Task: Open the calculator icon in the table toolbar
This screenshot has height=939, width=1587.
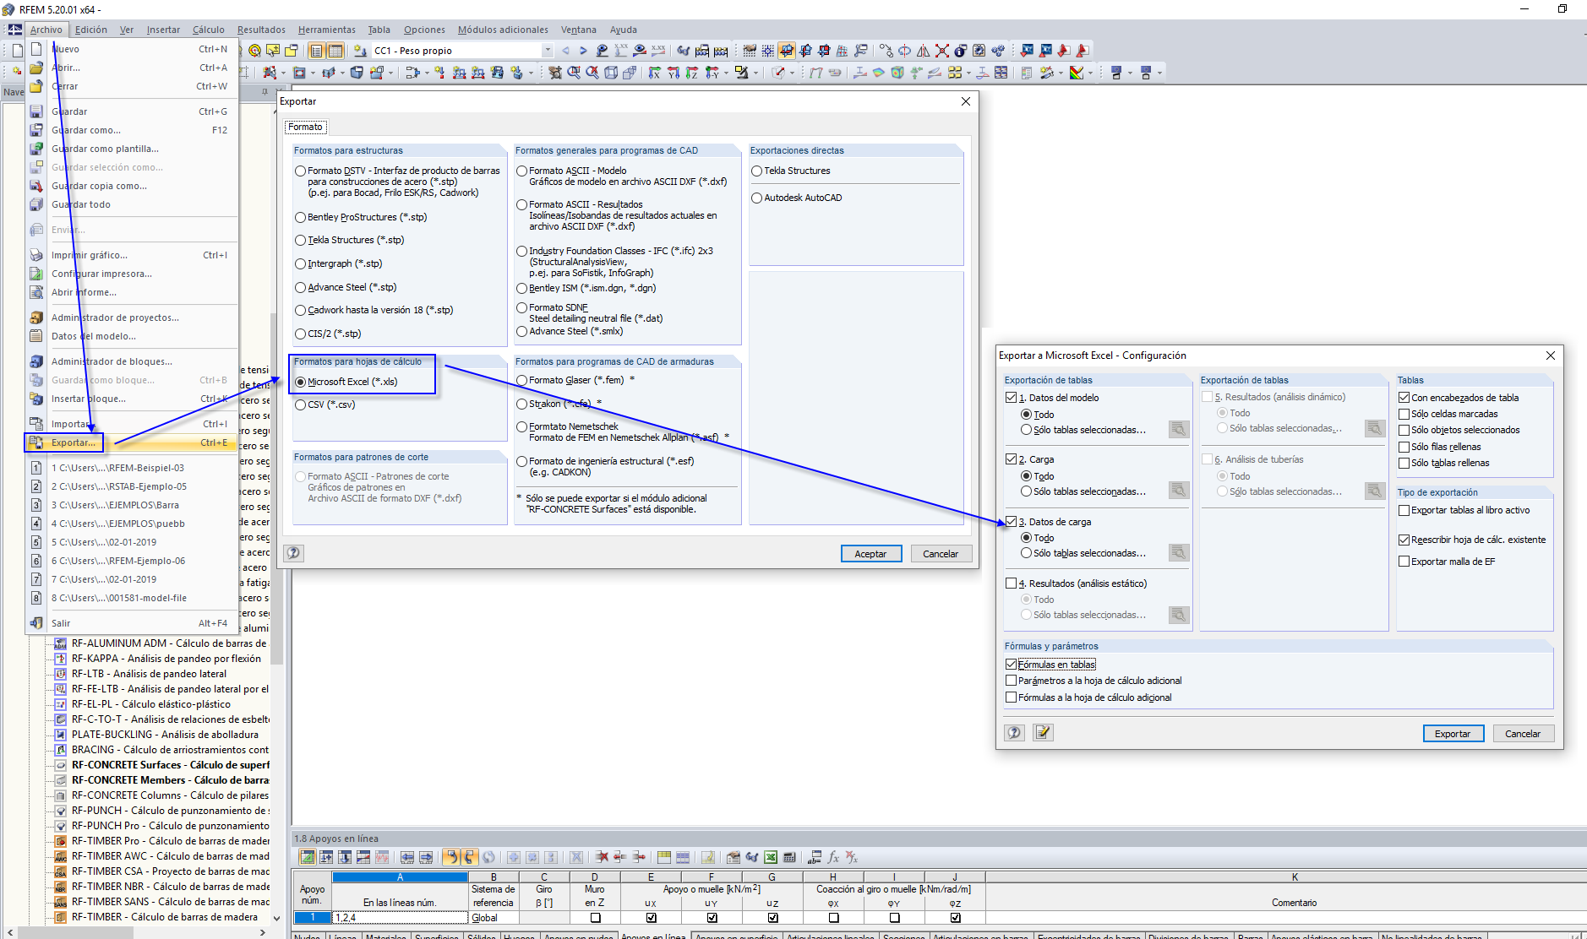Action: [x=787, y=857]
